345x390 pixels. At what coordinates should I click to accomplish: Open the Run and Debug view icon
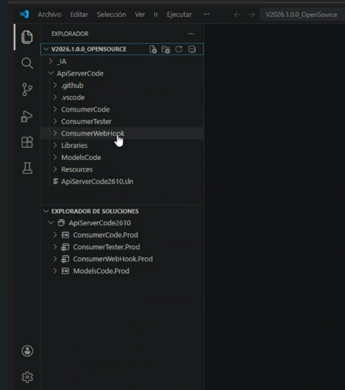tap(26, 116)
